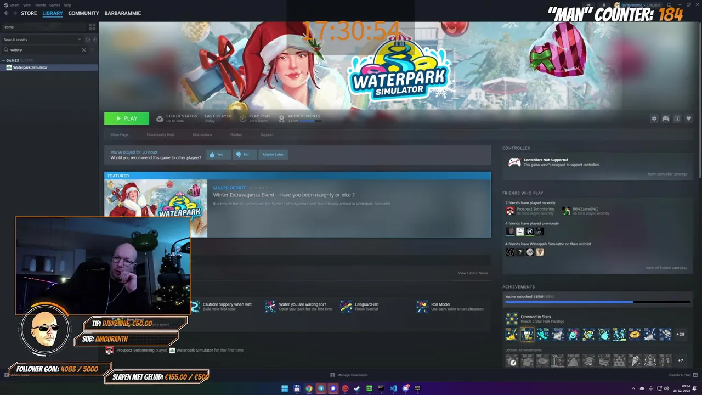Switch to the STORE tab
Viewport: 702px width, 395px height.
tap(29, 13)
